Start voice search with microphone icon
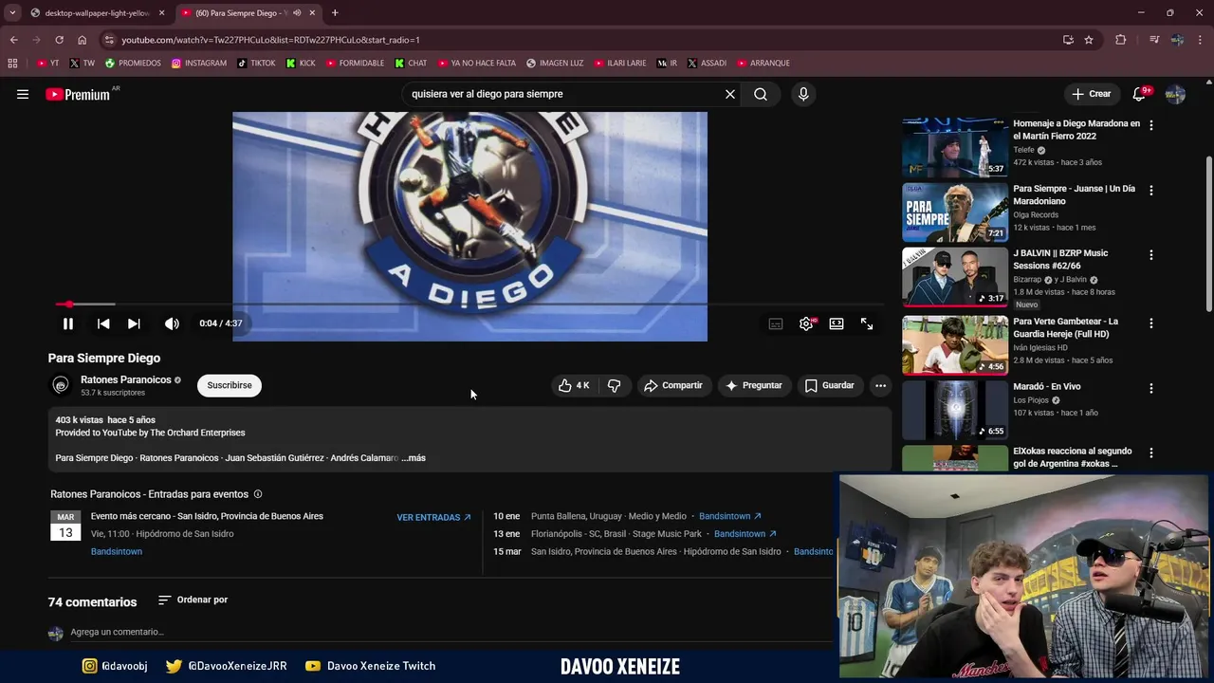Screen dimensions: 1214x683 click(803, 94)
